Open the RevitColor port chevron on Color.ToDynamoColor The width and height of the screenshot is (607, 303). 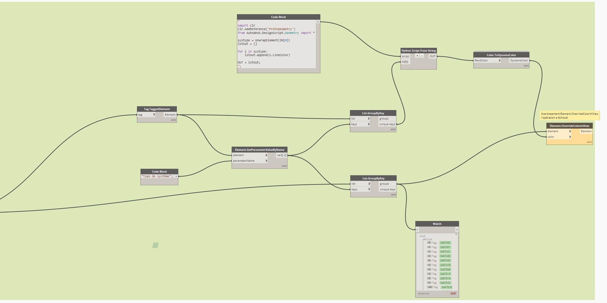[x=499, y=60]
